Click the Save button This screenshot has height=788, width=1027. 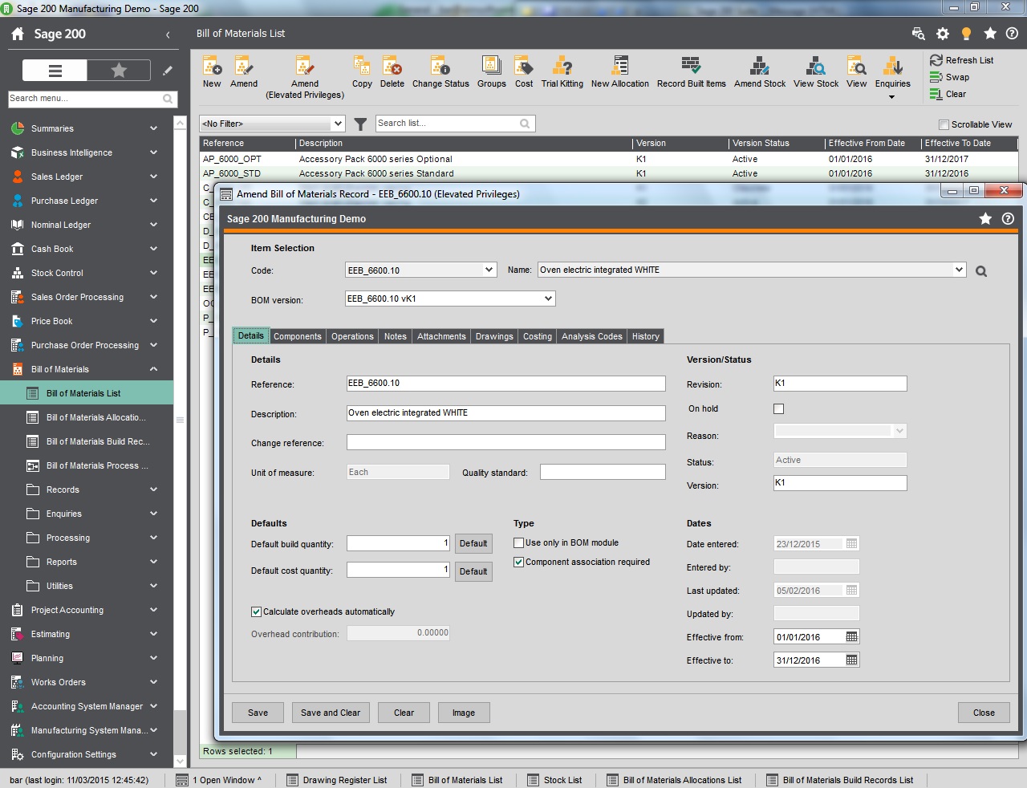258,713
